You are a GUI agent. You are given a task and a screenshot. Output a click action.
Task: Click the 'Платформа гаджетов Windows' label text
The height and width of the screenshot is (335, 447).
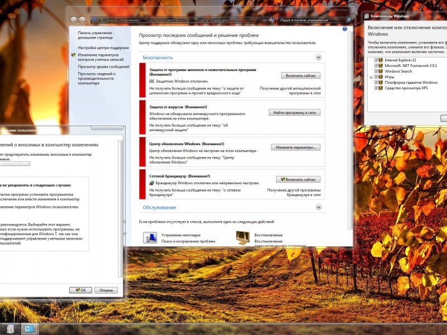(x=411, y=83)
